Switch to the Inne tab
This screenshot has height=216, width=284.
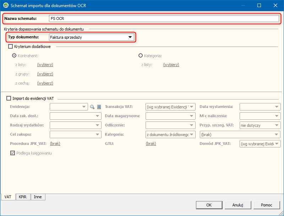38,197
